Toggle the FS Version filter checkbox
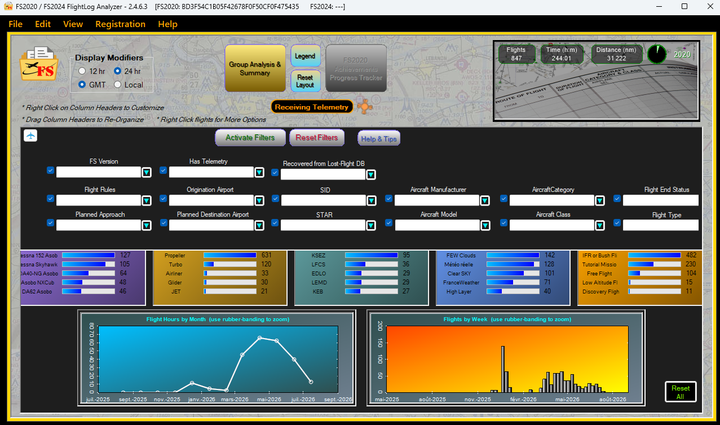 pyautogui.click(x=51, y=170)
